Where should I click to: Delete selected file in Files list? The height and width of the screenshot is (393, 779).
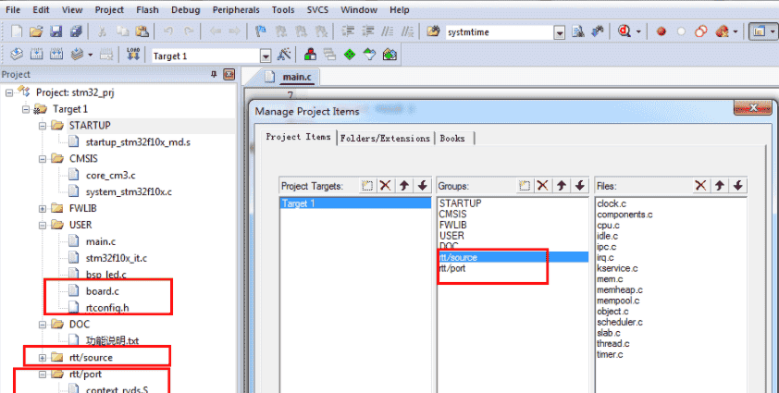click(701, 186)
